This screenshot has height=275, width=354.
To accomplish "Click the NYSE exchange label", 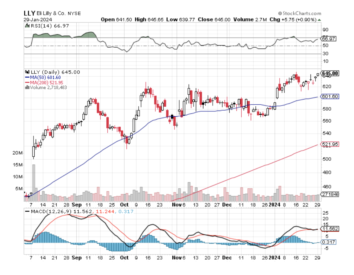I will [x=74, y=13].
